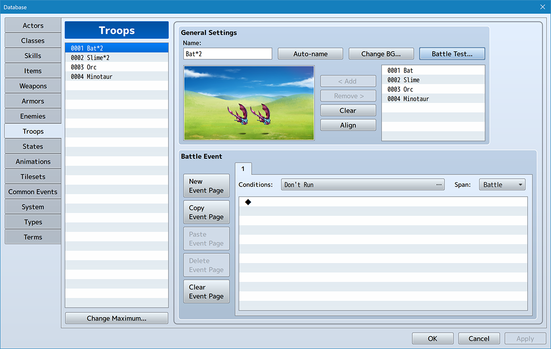Open the Change BG dialog

point(381,54)
